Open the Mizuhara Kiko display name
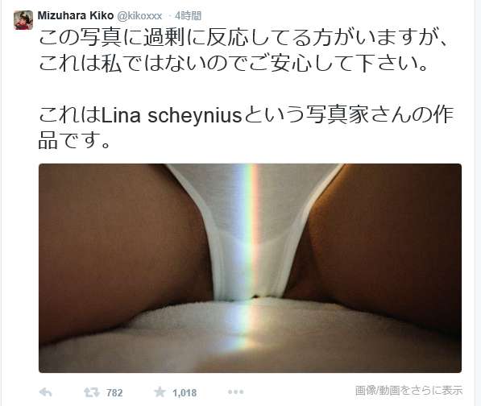 point(76,15)
